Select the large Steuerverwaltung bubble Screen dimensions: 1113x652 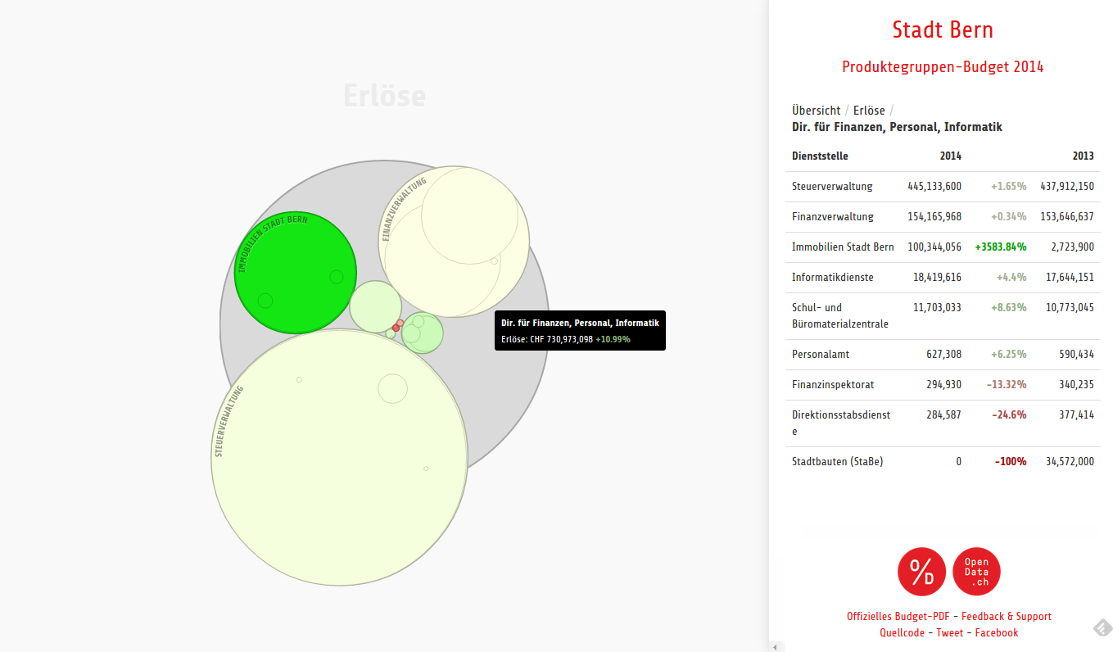click(x=339, y=457)
